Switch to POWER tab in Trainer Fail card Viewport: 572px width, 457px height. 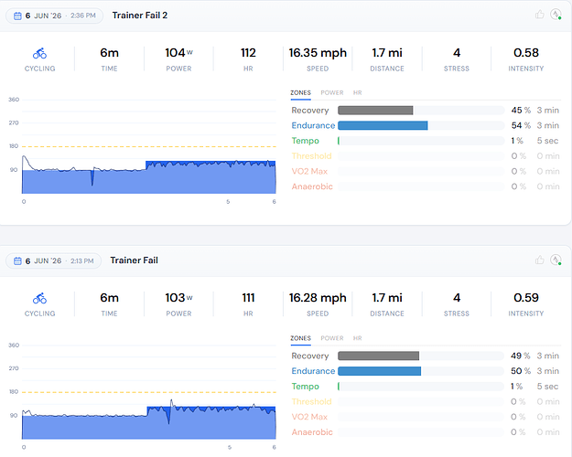(x=332, y=338)
